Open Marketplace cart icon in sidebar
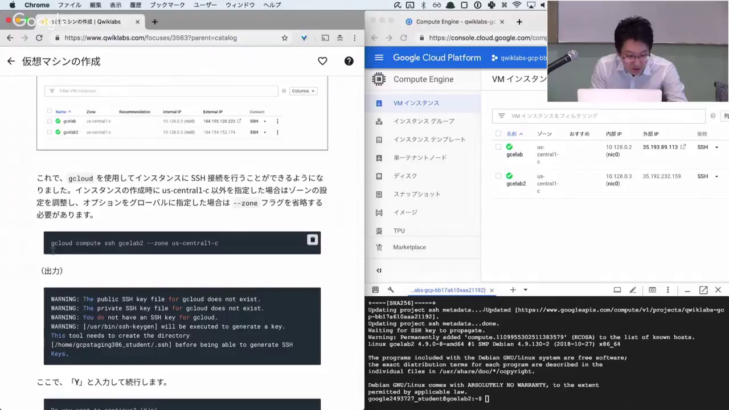 tap(379, 247)
